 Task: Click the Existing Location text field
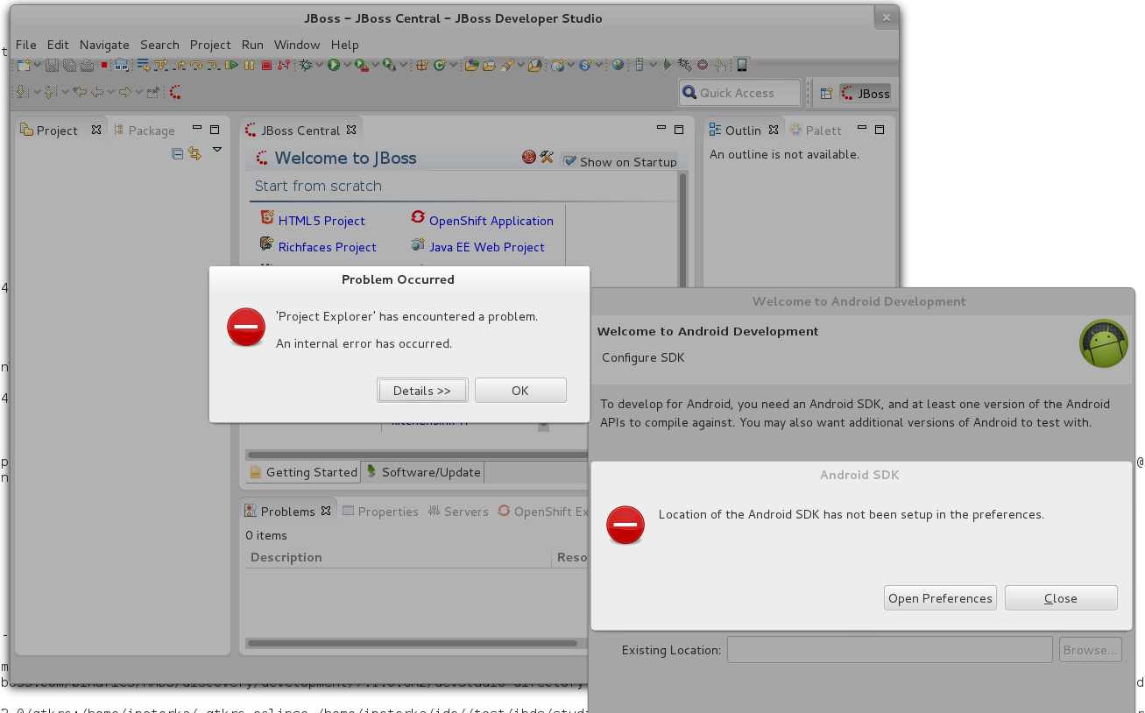click(x=889, y=650)
